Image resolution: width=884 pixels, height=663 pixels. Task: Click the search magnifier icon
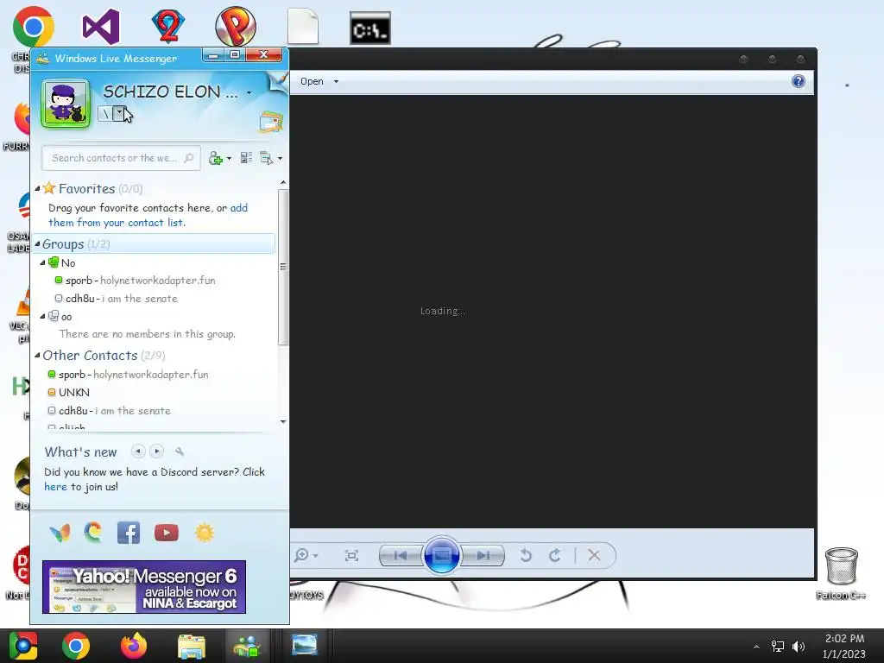189,159
